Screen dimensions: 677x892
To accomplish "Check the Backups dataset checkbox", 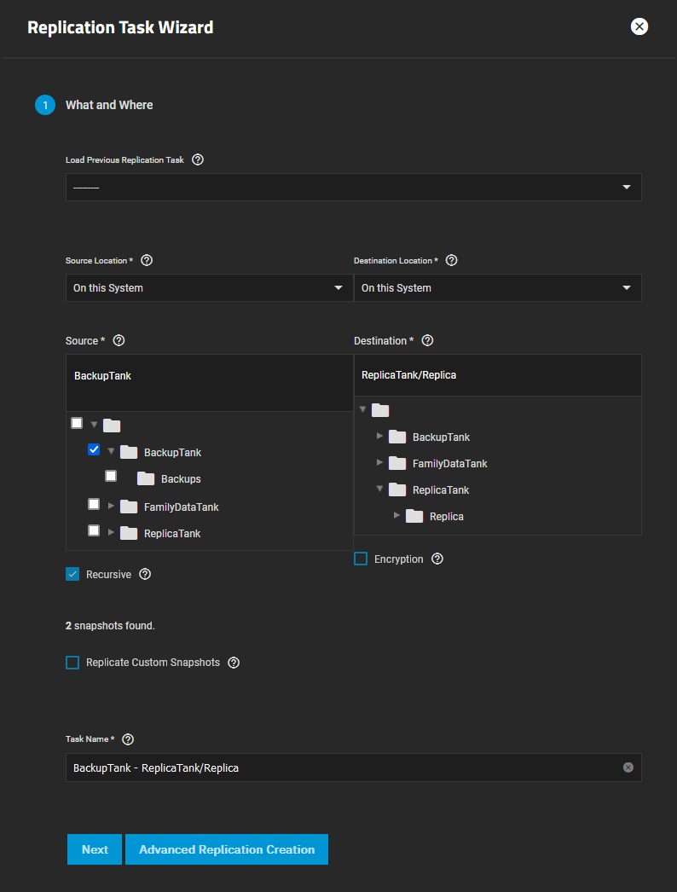I will coord(111,476).
